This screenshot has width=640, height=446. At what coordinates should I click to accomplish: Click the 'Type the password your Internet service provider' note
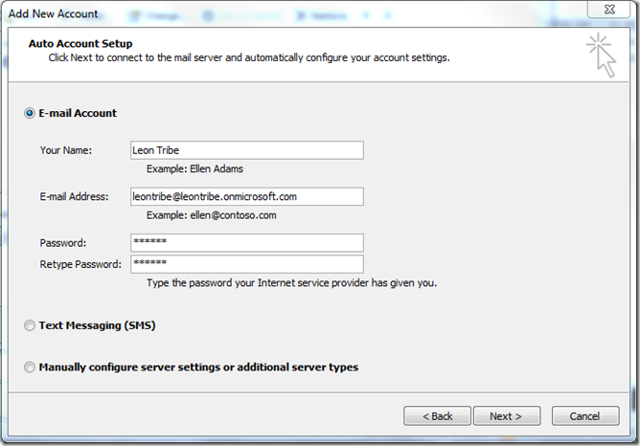(292, 283)
